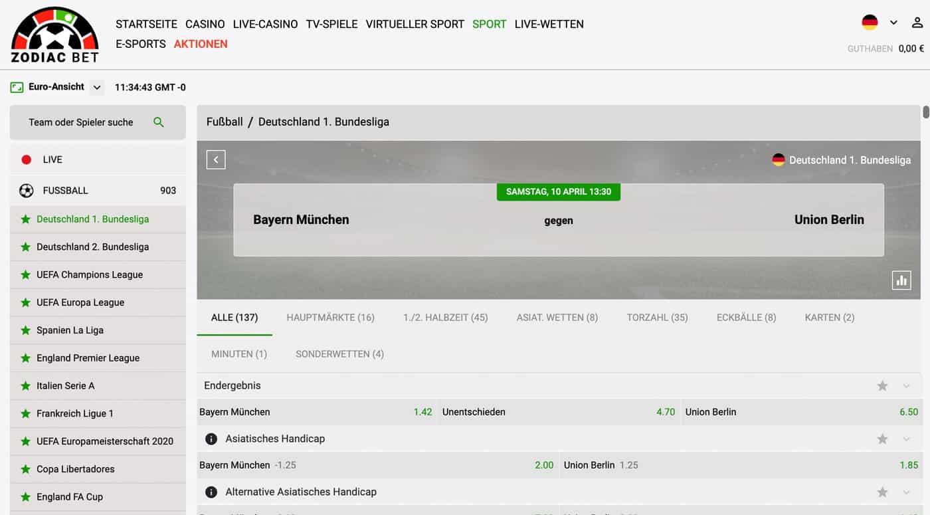
Task: Switch to MINUTEN (1) tab
Action: tap(239, 354)
